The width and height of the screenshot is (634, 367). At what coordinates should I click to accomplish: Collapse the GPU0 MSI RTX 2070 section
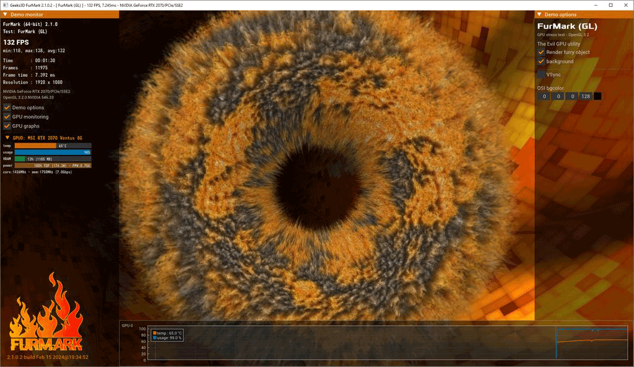pyautogui.click(x=7, y=137)
